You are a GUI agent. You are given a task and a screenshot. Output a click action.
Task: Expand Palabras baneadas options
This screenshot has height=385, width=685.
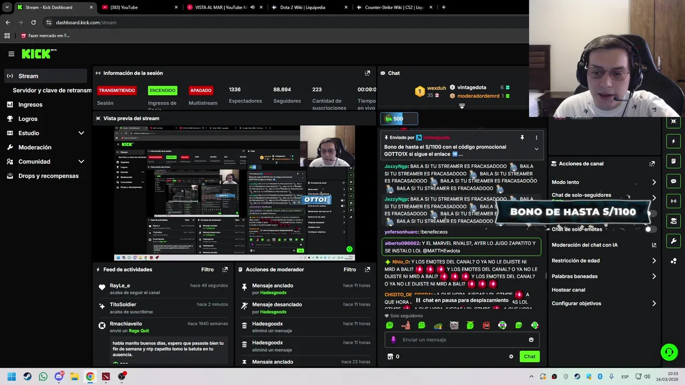pyautogui.click(x=654, y=276)
